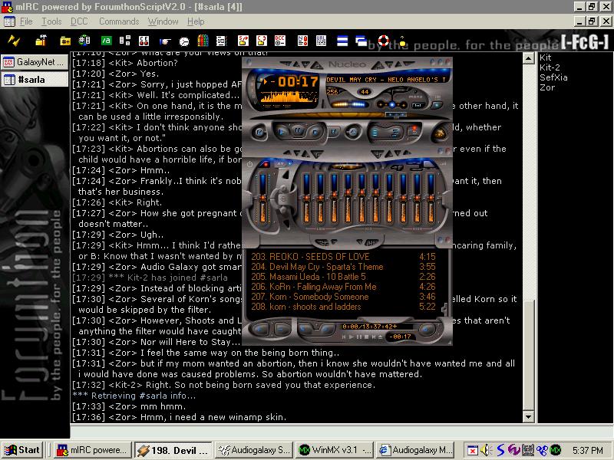The width and height of the screenshot is (614, 460).
Task: Open WinMX v3.1 from the taskbar
Action: pos(334,450)
